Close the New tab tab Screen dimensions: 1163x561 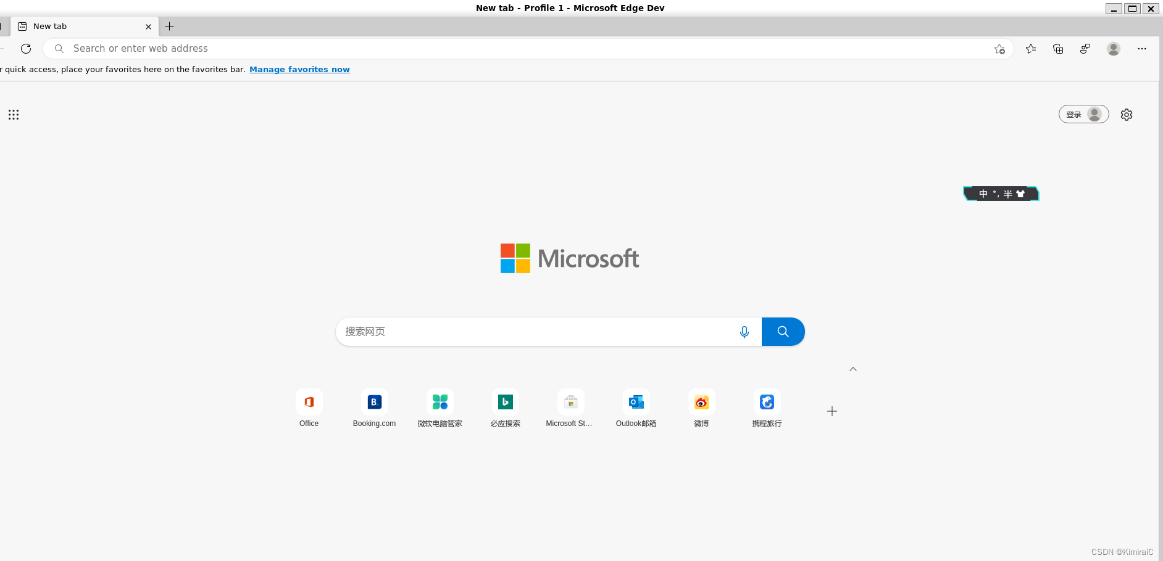148,27
